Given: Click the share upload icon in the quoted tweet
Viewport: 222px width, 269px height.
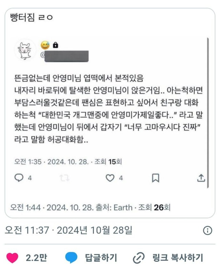Looking at the screenshot, I should 201,178.
